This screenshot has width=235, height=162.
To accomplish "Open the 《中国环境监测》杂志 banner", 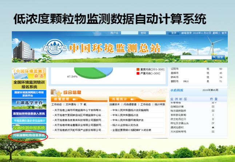I will click(29, 73).
